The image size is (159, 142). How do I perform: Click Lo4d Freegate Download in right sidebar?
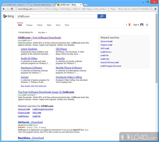pyautogui.click(x=111, y=66)
